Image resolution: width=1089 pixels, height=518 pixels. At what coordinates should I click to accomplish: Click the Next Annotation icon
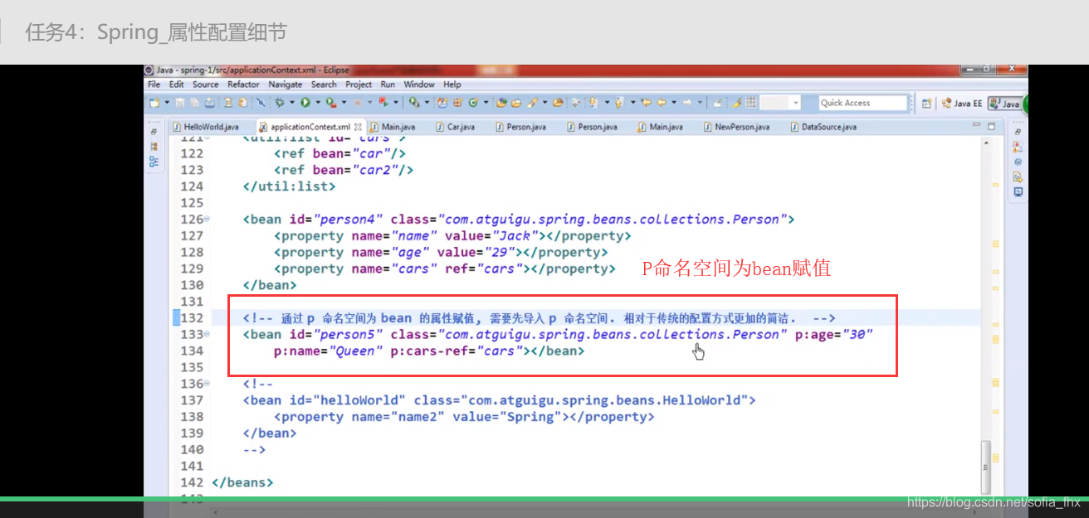pos(593,103)
